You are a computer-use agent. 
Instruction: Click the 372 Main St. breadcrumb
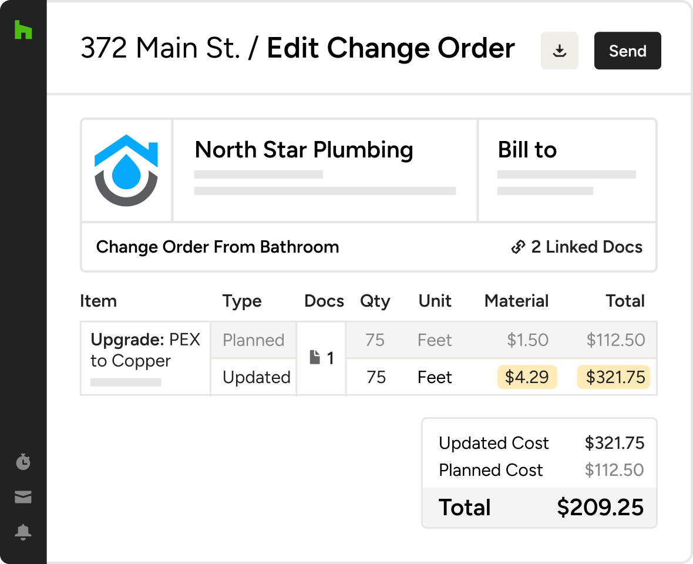160,49
